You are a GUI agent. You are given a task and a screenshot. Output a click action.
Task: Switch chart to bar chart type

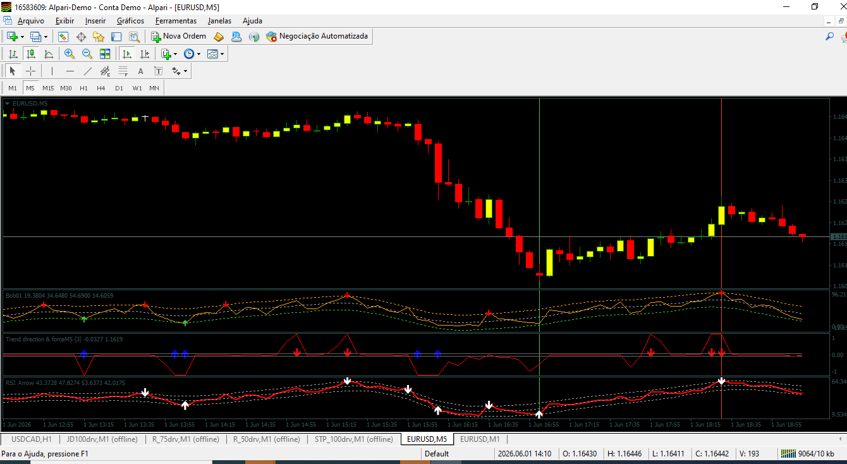[x=13, y=54]
